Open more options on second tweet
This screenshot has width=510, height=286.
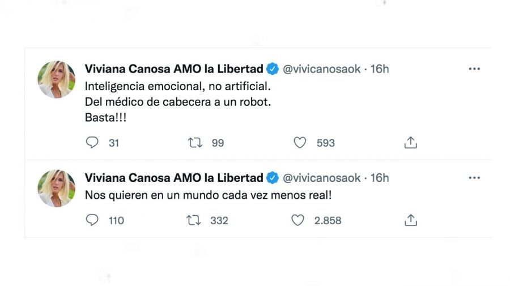(x=474, y=178)
